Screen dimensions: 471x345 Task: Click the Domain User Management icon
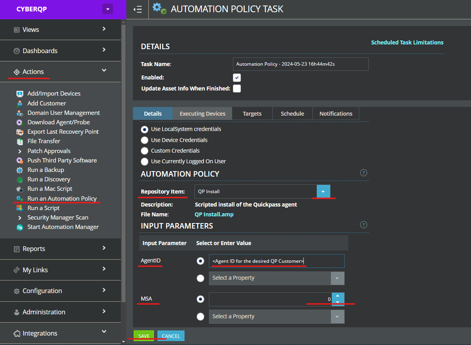[x=20, y=113]
